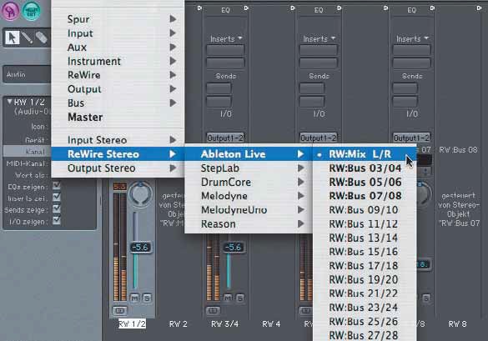Choose RW:Bus 07/08 from the list
Screen dimensions: 488x341
pos(365,196)
